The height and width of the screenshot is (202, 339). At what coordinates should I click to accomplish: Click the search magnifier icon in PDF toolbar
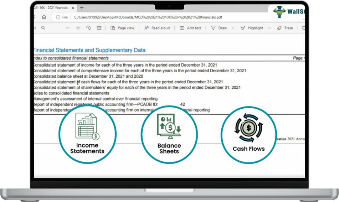[x=43, y=28]
